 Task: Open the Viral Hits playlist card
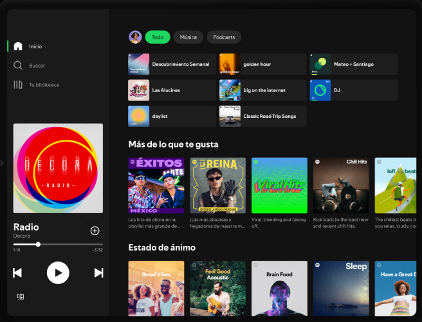pyautogui.click(x=279, y=185)
